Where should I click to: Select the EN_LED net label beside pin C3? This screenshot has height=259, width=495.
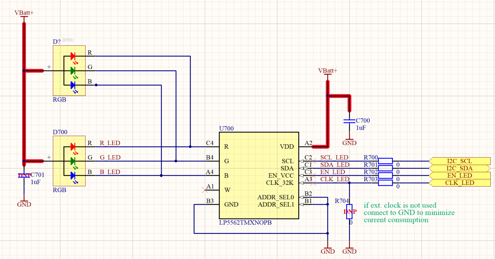point(332,172)
